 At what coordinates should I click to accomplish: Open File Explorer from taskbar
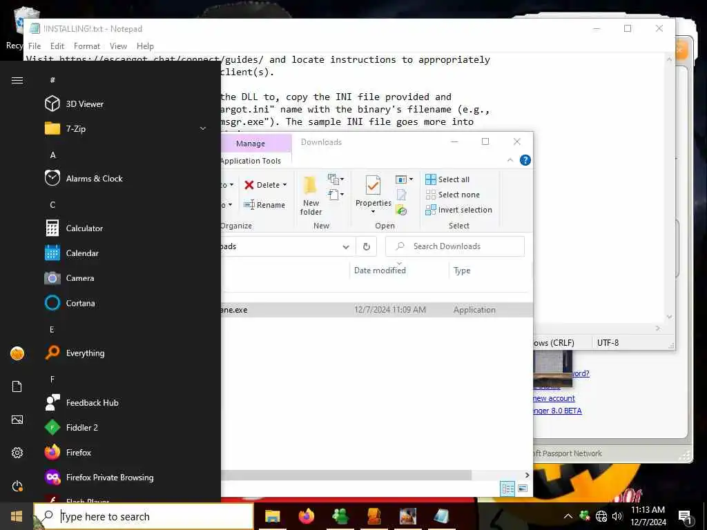(x=272, y=516)
